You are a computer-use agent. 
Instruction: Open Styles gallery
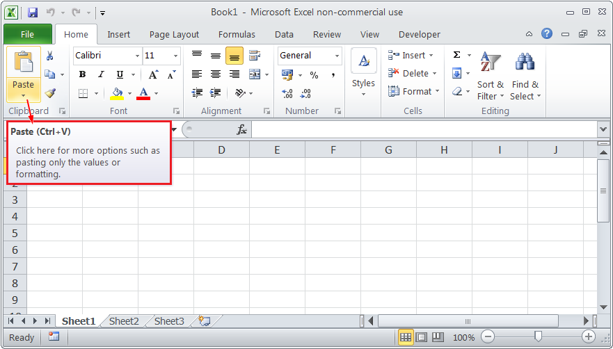pos(364,73)
